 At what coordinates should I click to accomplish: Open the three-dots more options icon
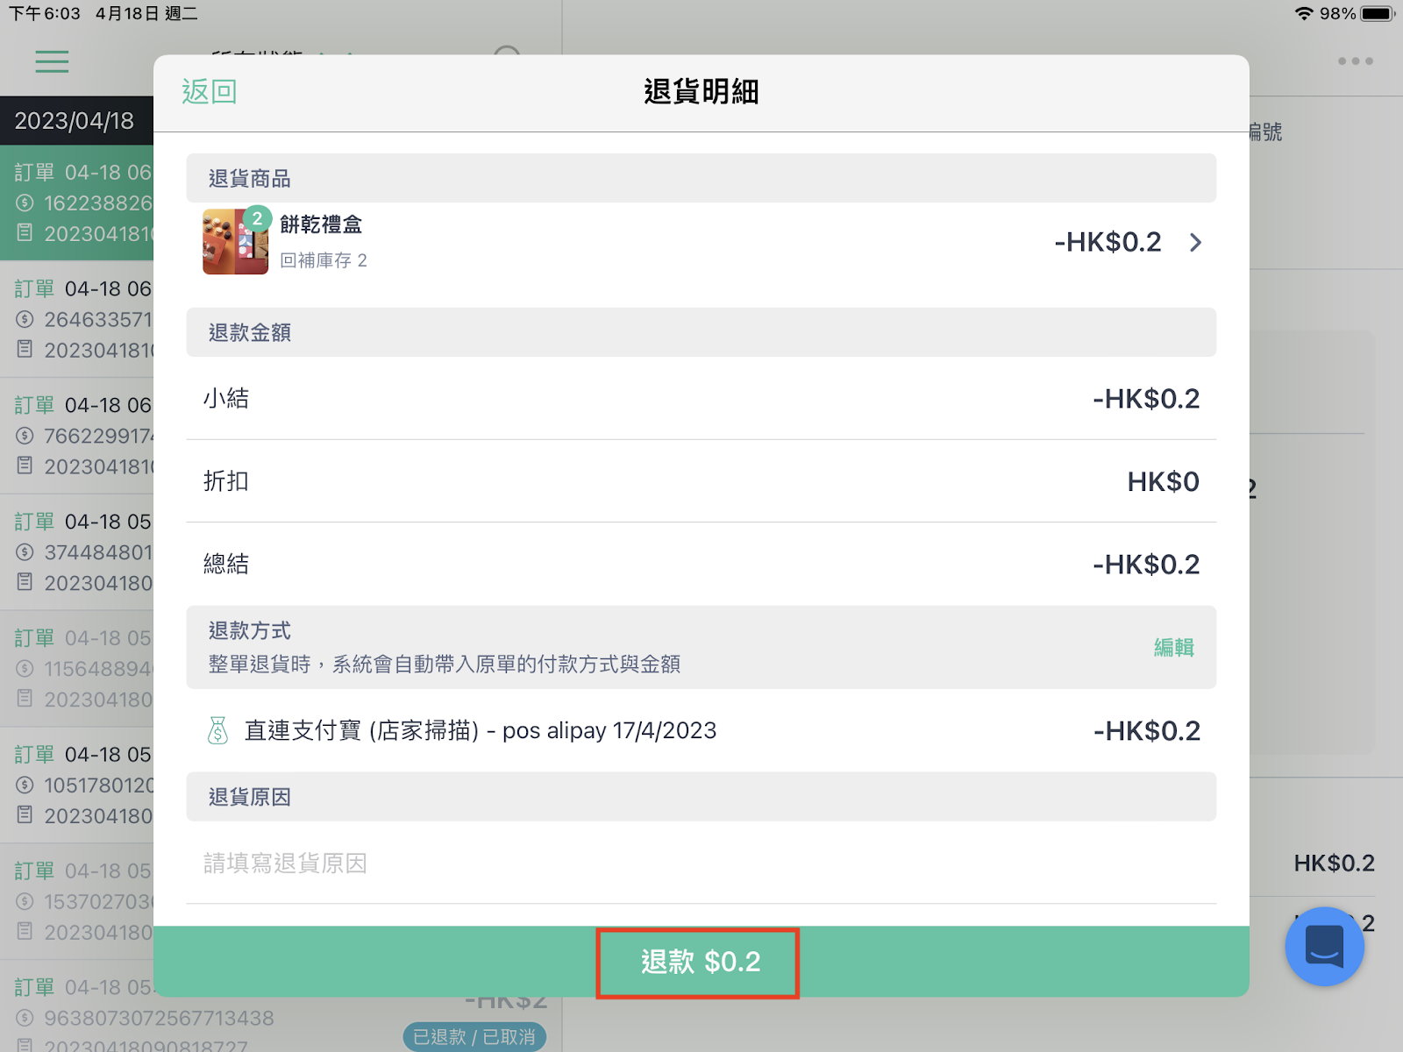click(x=1355, y=61)
